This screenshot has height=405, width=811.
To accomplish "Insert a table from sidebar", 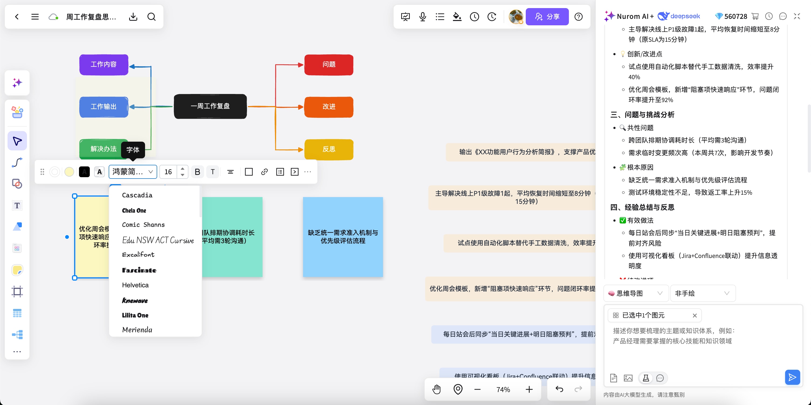I will pos(17,313).
